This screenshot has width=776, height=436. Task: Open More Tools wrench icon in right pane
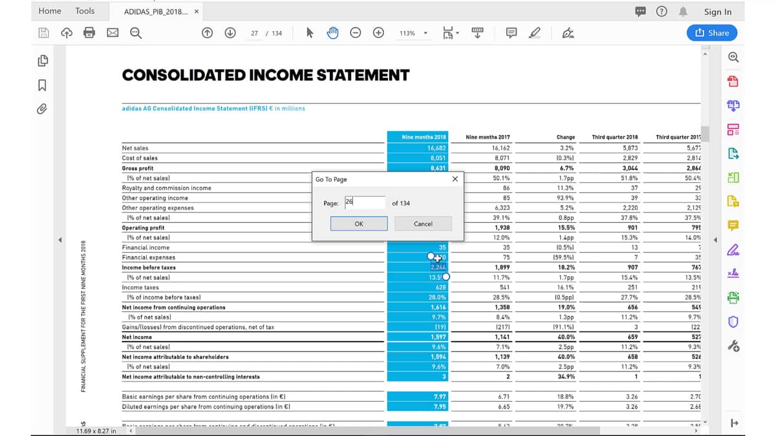pos(733,346)
